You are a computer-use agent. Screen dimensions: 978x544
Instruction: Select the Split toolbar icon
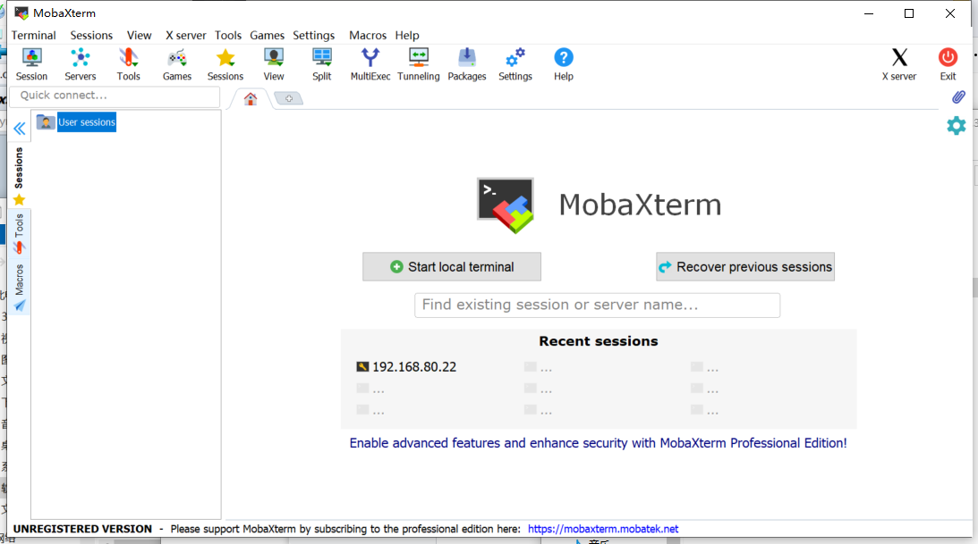pyautogui.click(x=322, y=64)
